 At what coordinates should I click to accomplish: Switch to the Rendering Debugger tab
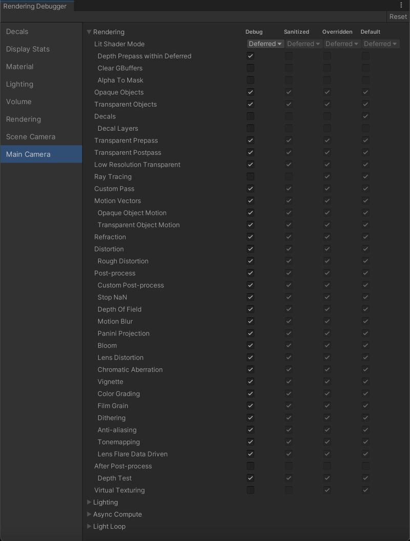36,6
